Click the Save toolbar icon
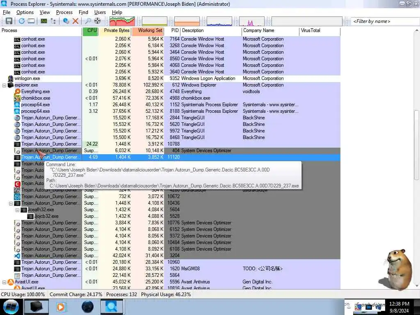Image resolution: width=420 pixels, height=315 pixels. point(9,21)
